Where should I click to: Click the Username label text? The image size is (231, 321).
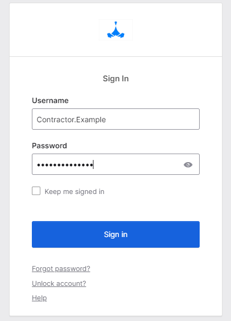50,100
